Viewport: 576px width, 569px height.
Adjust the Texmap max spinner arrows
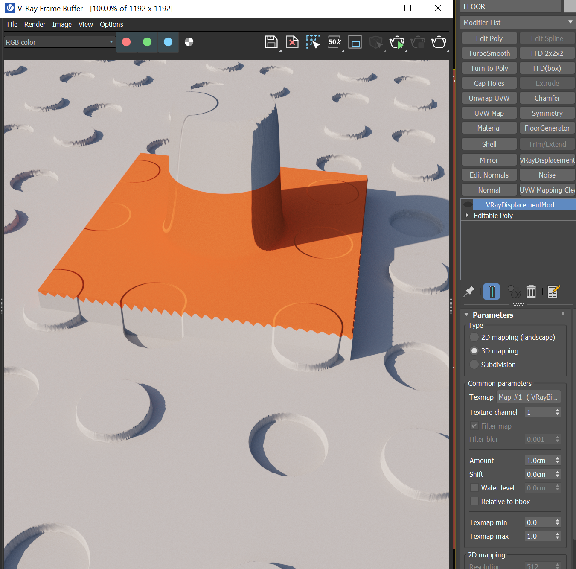point(557,536)
